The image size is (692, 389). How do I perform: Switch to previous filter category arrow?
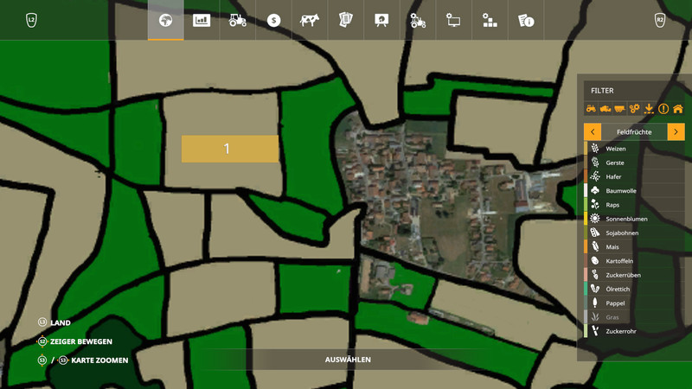coord(593,131)
